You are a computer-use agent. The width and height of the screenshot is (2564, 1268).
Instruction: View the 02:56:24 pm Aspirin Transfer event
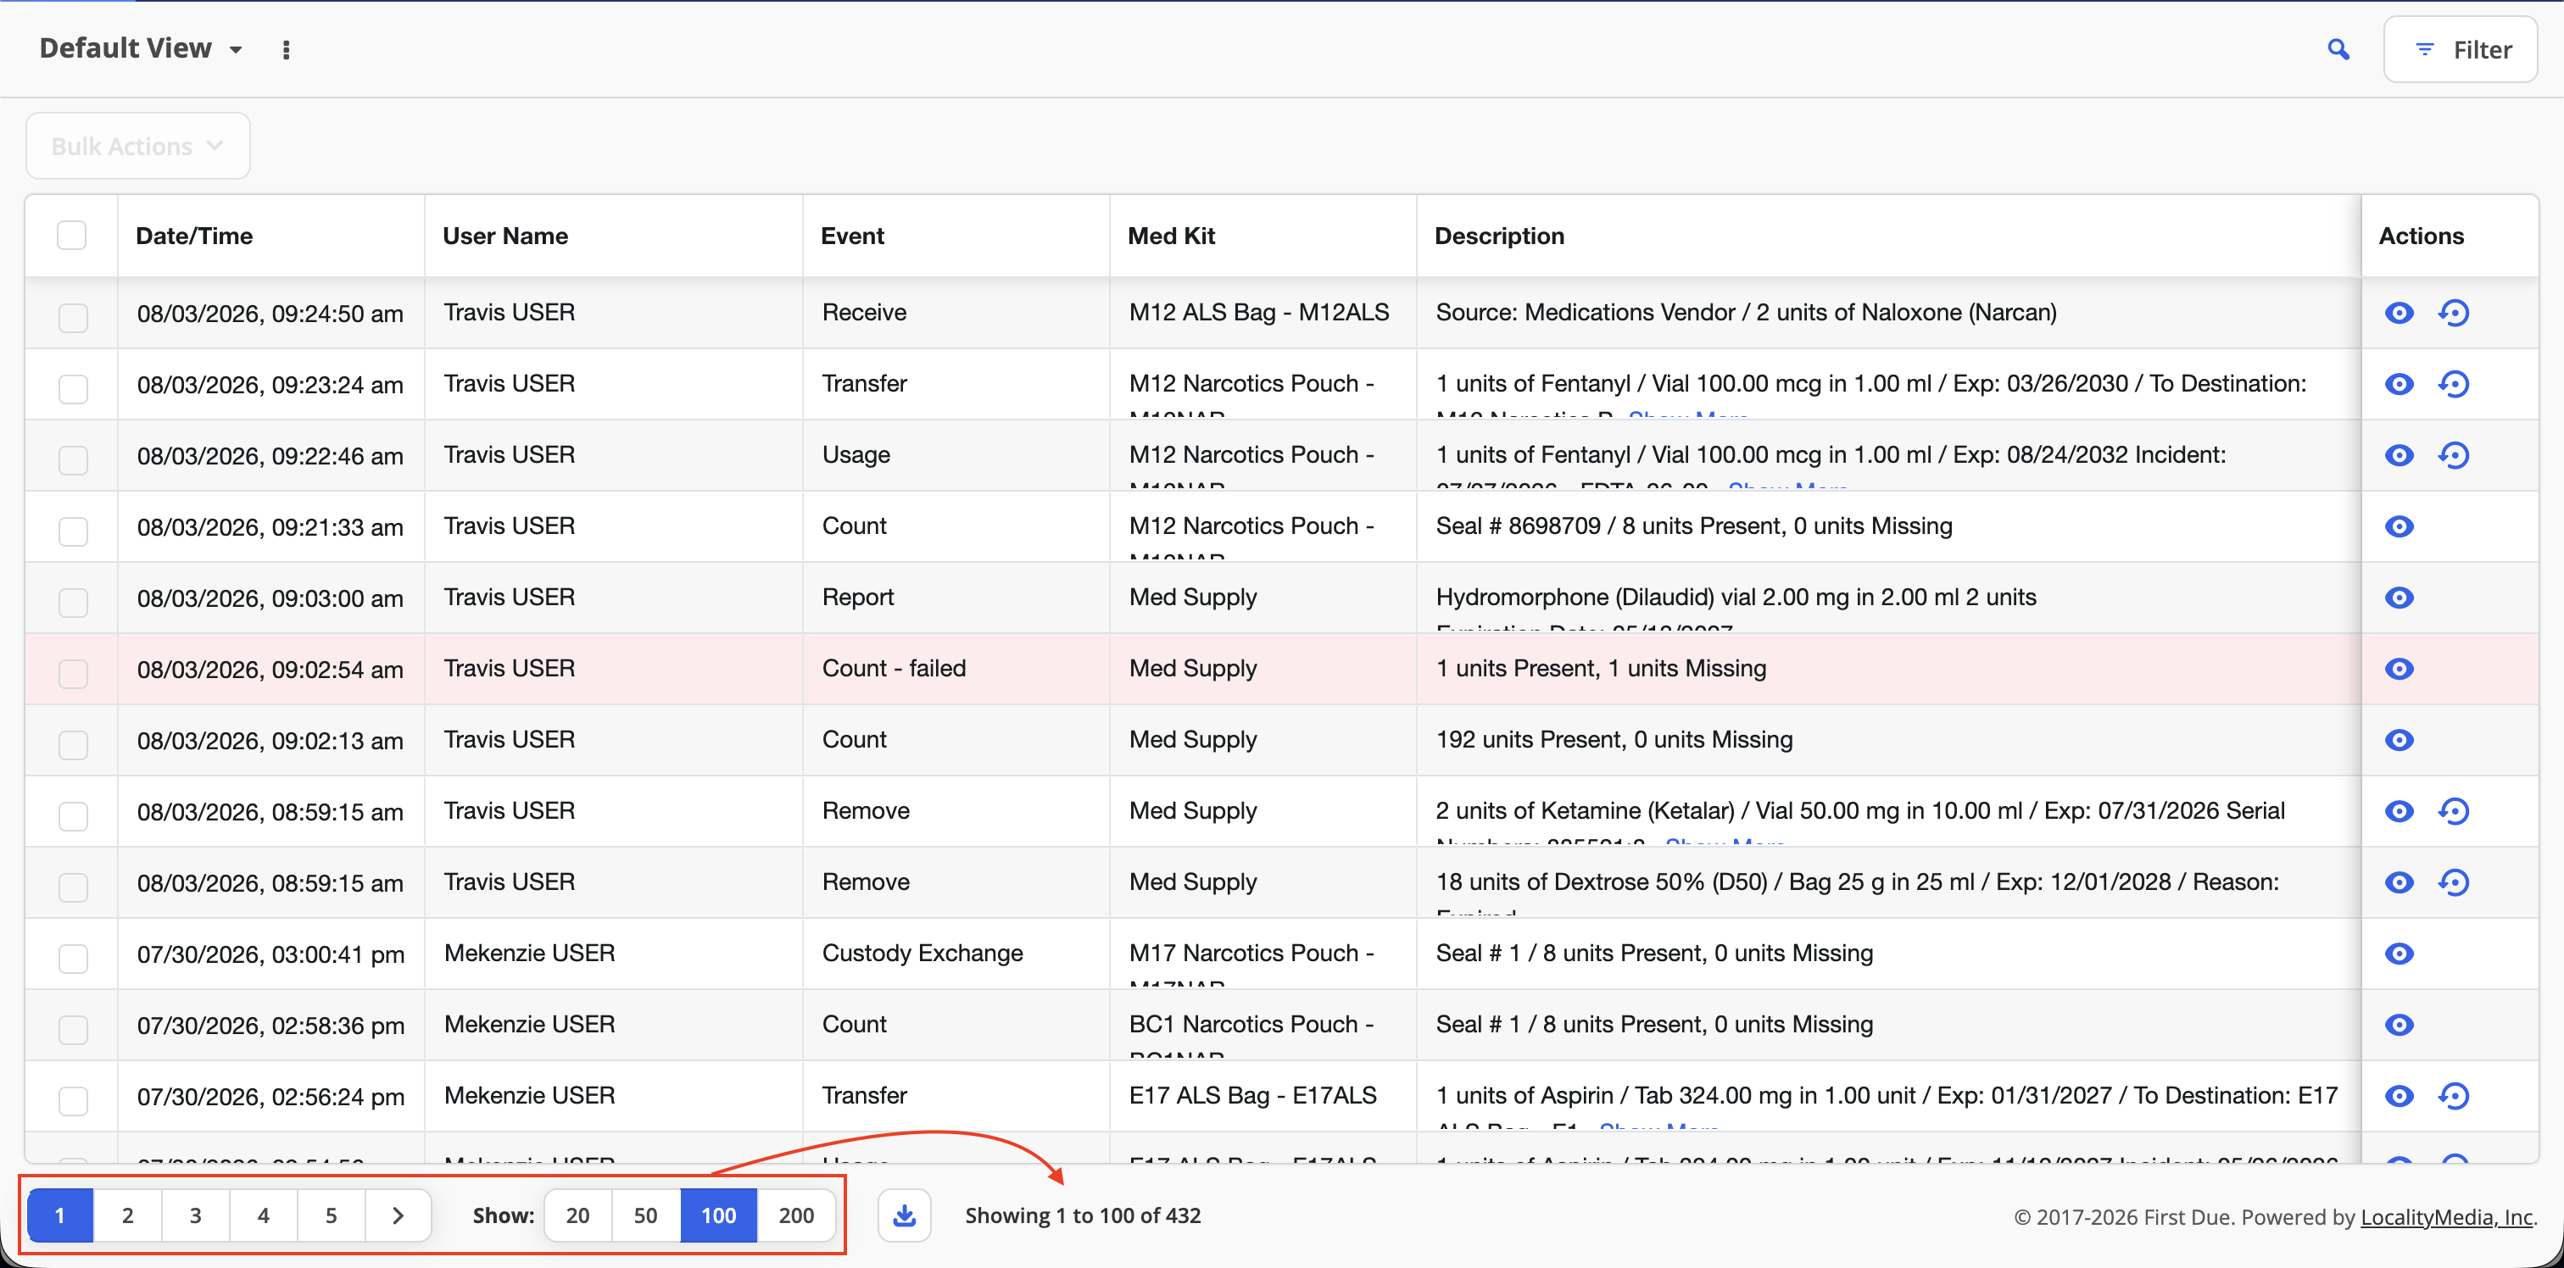point(2399,1096)
